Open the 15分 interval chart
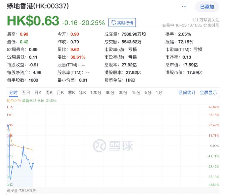 [136, 92]
